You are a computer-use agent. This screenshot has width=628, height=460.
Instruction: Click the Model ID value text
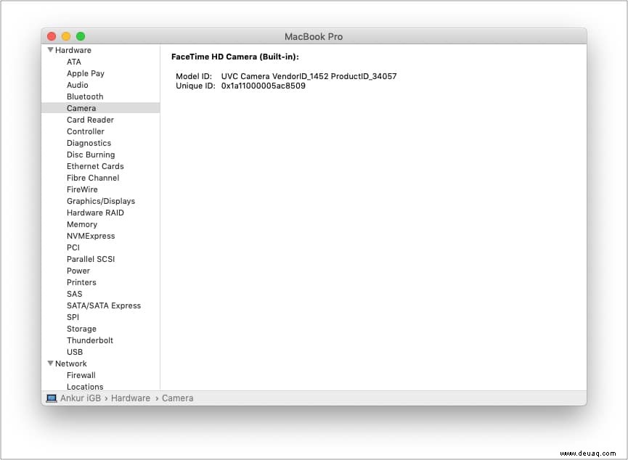pyautogui.click(x=309, y=76)
